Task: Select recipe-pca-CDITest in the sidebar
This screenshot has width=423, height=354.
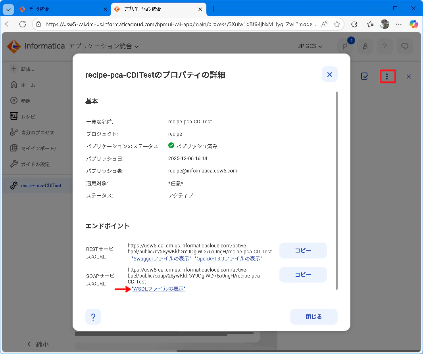Action: [x=37, y=186]
